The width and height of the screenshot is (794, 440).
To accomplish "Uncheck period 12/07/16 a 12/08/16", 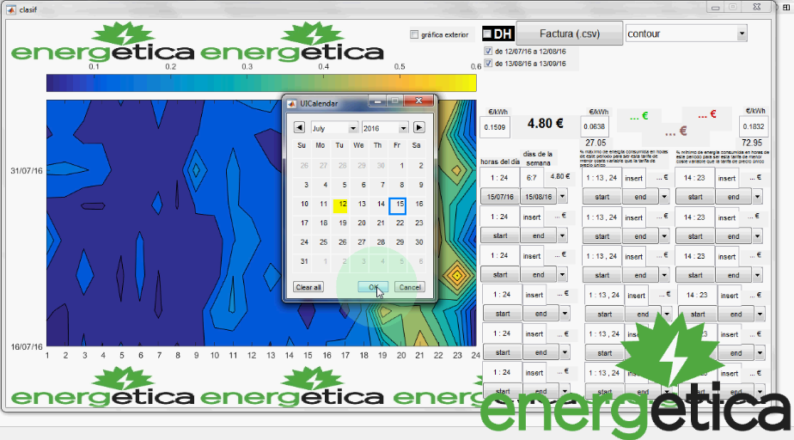I will (x=488, y=52).
